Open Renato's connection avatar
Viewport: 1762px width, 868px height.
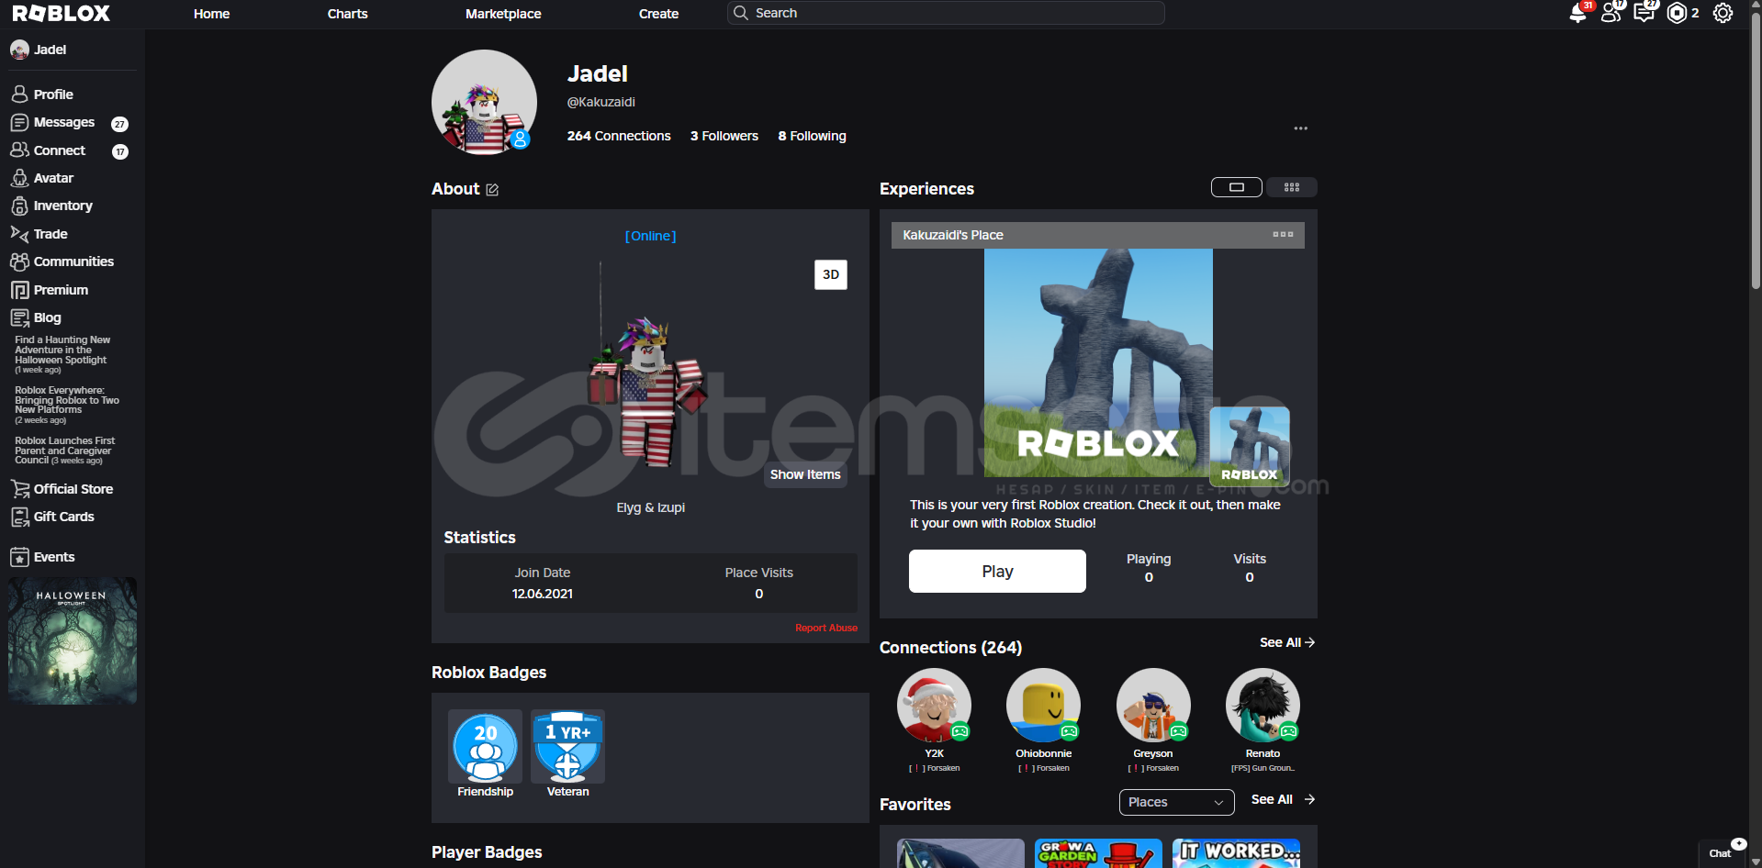(1263, 705)
